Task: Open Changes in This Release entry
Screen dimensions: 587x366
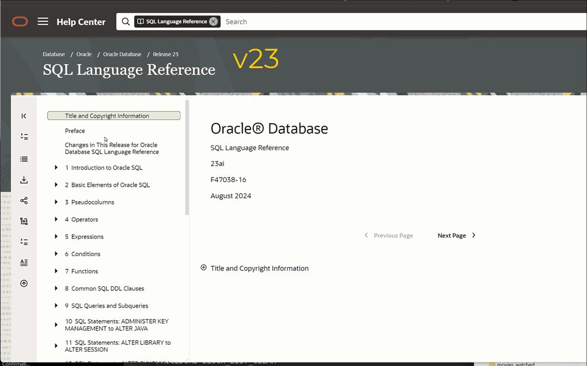Action: point(112,148)
